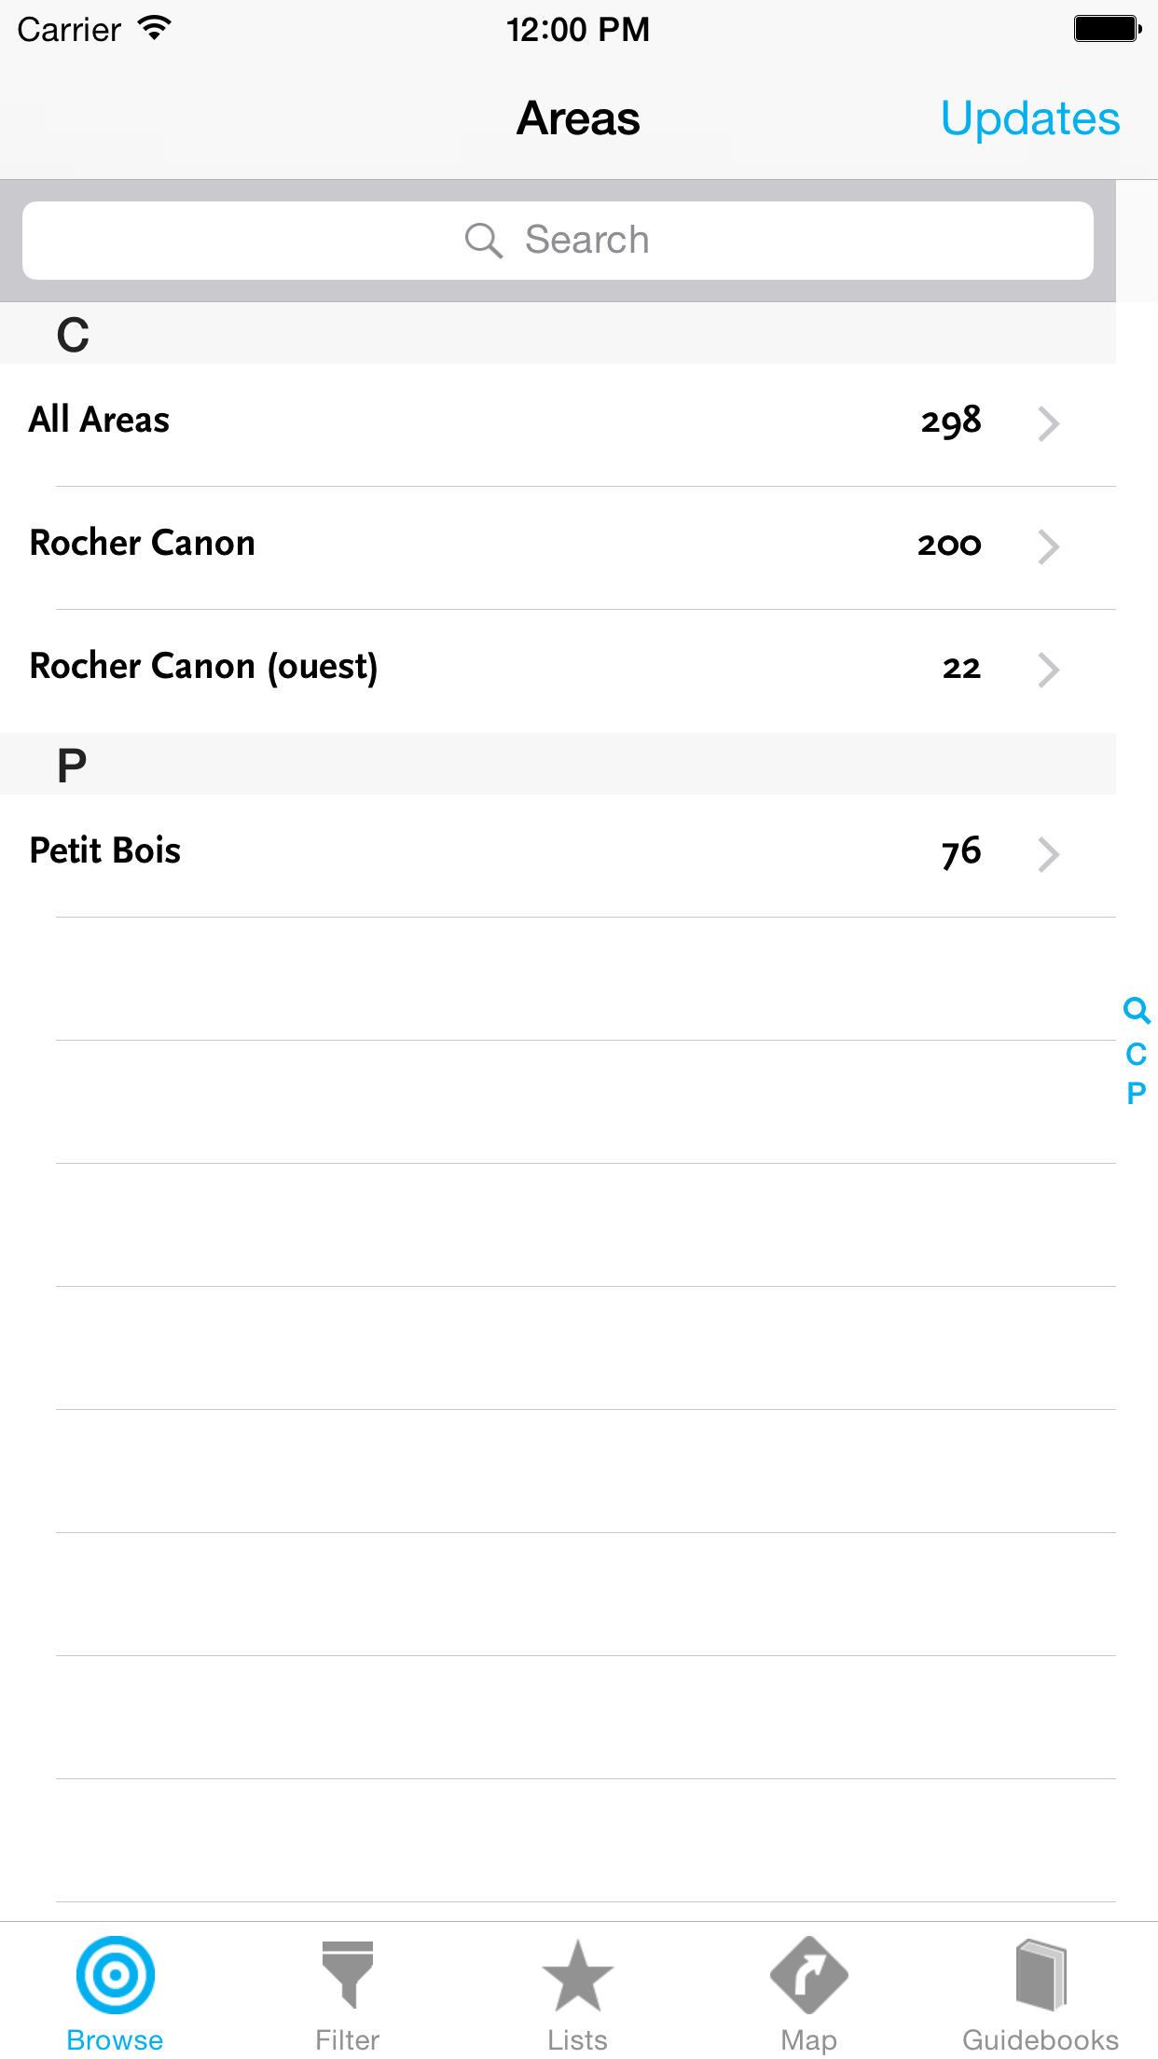Expand the Petit Bois row chevron

[x=1049, y=854]
